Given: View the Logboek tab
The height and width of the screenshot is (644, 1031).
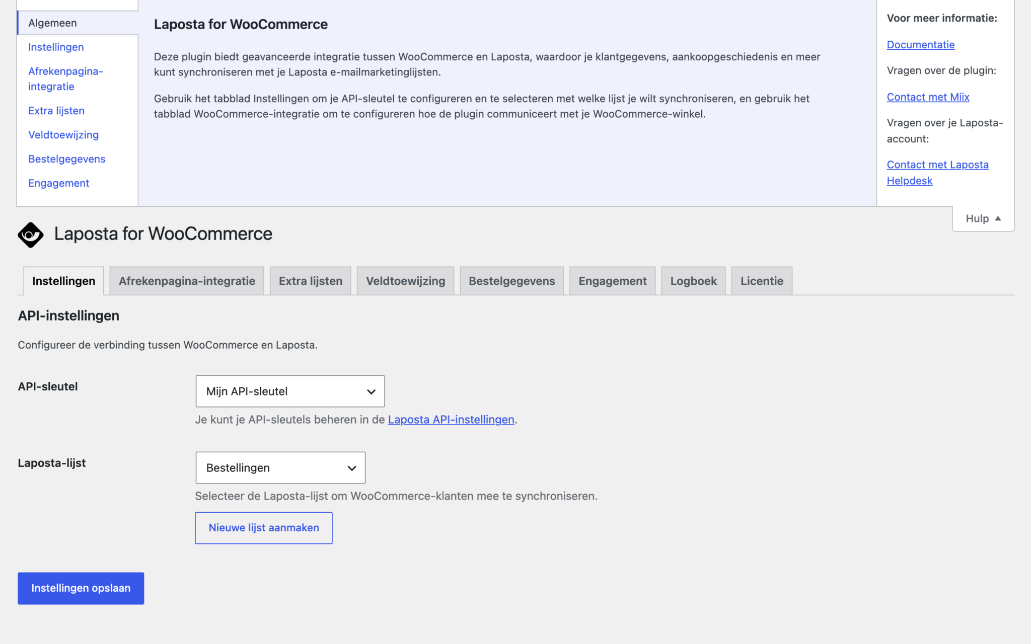Looking at the screenshot, I should coord(693,281).
